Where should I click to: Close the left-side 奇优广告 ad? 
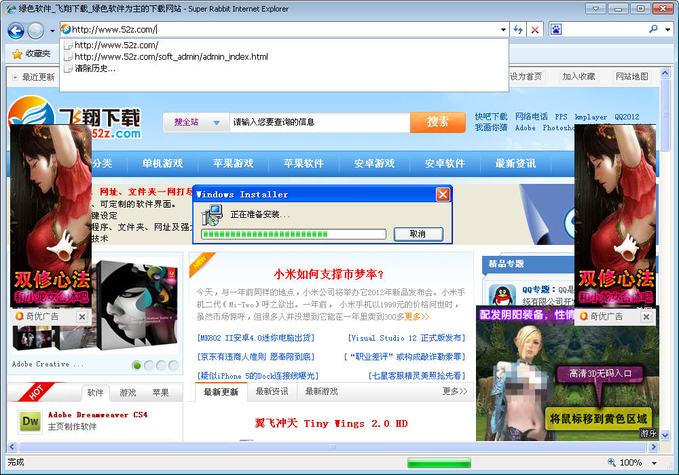[82, 317]
